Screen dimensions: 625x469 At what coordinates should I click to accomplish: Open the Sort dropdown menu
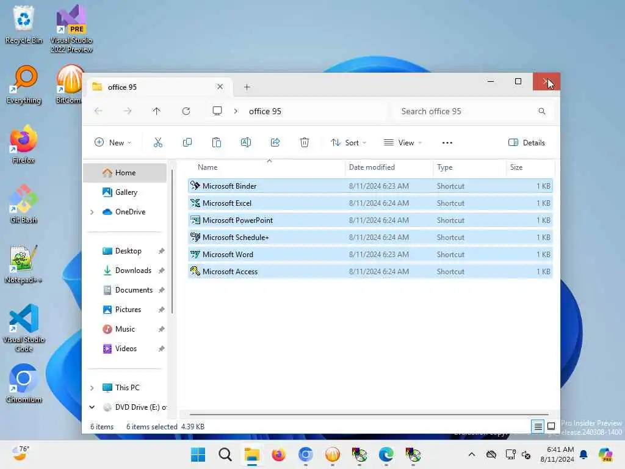[x=349, y=142]
